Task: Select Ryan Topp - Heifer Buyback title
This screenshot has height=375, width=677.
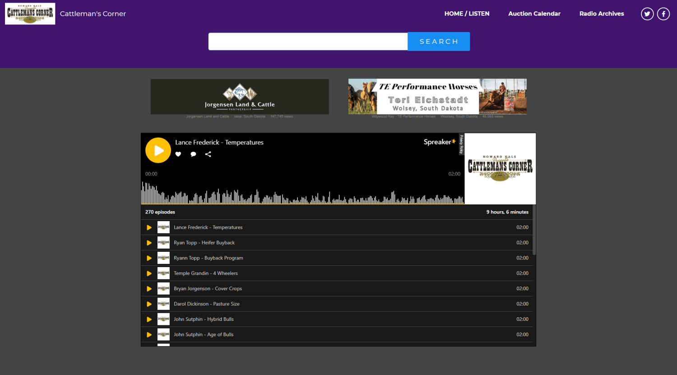Action: 204,243
